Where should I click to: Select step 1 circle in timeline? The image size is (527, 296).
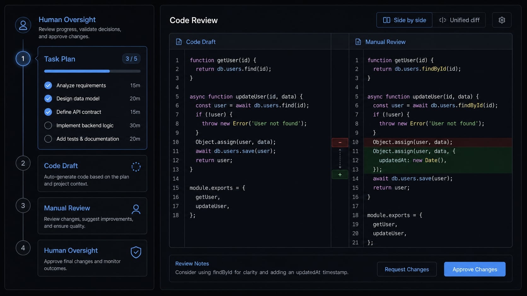coord(23,59)
